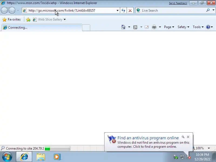This screenshot has width=216, height=162.
Task: Click Internet Explorer taskbar icon
Action: point(24,157)
